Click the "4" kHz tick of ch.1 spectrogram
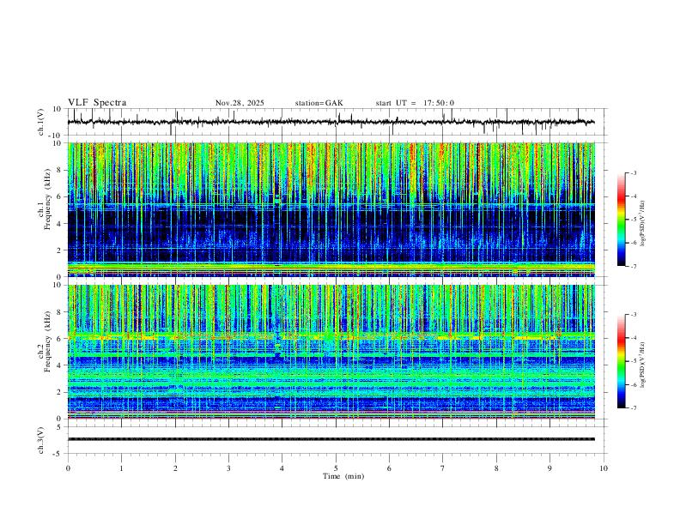This screenshot has width=680, height=525. coord(59,224)
